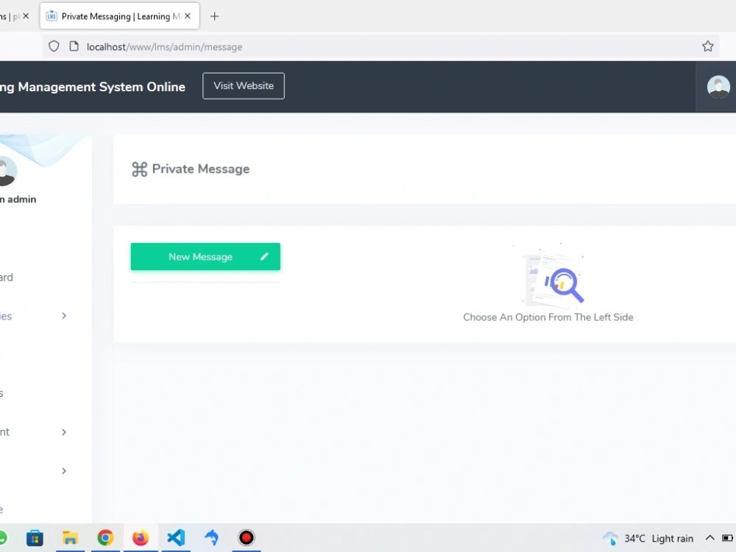The image size is (736, 552).
Task: Open a new browser tab with plus
Action: (214, 16)
